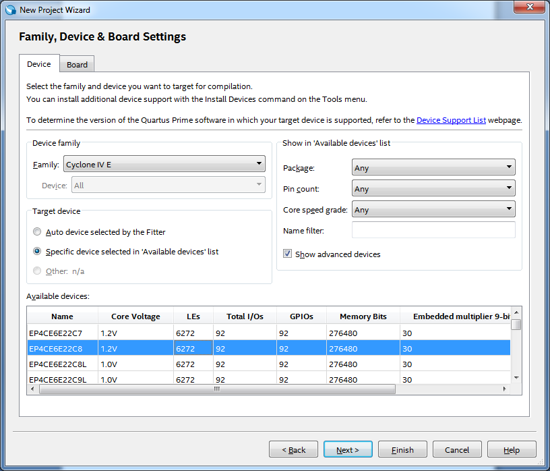Screen dimensions: 550x471
Task: Select the Device tab
Action: tap(39, 64)
